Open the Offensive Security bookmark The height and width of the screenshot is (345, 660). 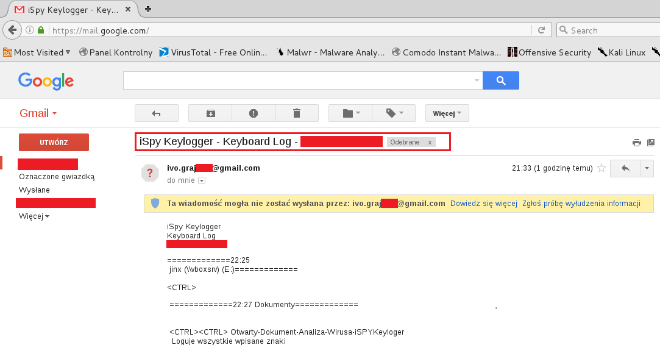point(549,52)
